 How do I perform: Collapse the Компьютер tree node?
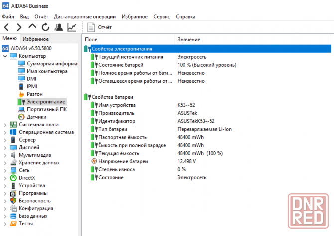5,56
